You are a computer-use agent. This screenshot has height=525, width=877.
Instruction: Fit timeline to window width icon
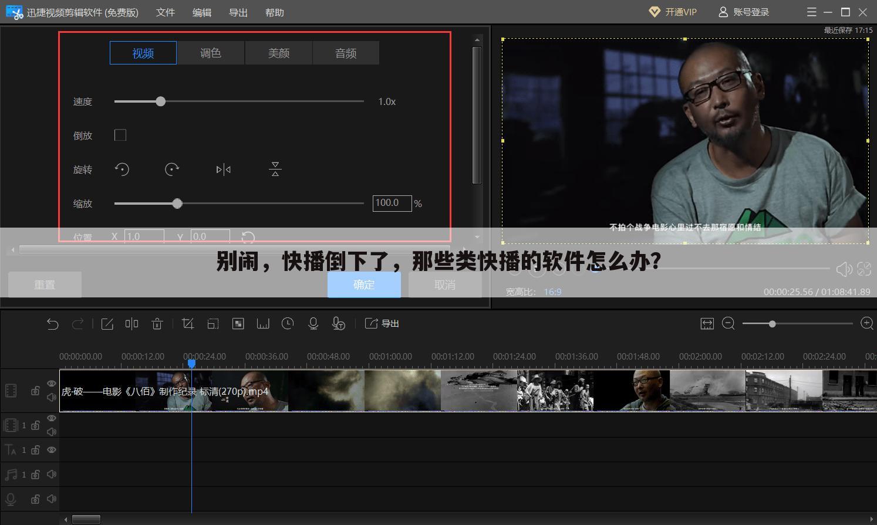point(707,324)
